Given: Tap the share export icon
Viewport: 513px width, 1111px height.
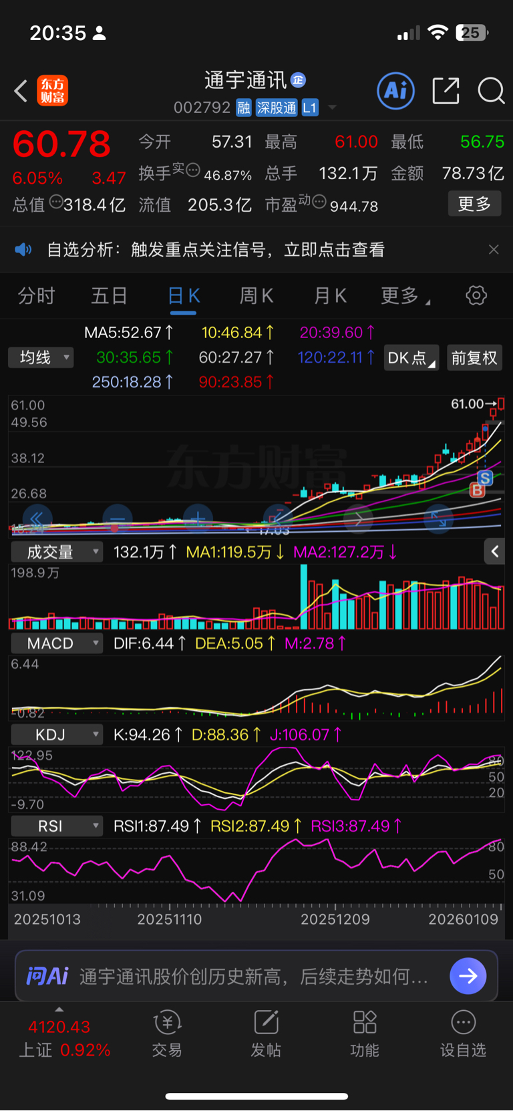Looking at the screenshot, I should tap(446, 91).
